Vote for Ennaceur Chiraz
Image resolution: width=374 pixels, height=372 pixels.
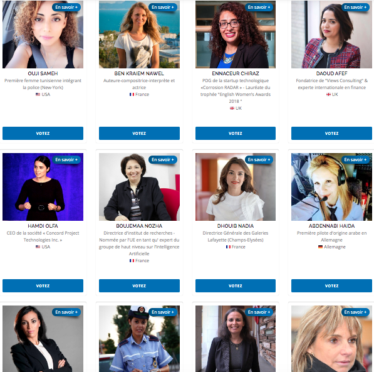(x=236, y=134)
